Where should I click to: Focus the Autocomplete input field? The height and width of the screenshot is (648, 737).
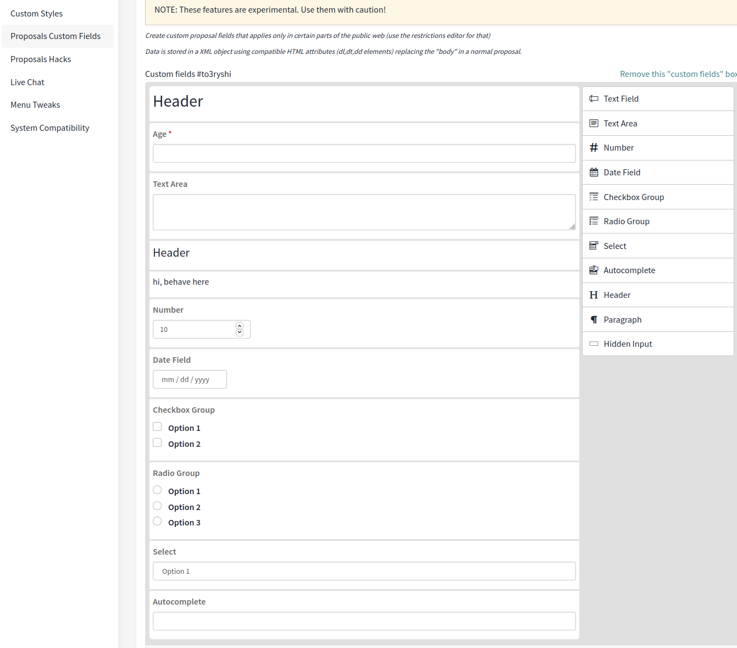pyautogui.click(x=364, y=621)
